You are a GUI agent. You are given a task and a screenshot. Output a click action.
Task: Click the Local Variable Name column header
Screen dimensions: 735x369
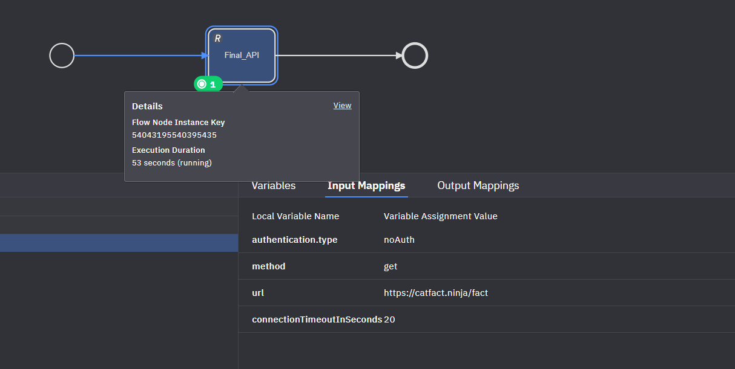point(295,216)
